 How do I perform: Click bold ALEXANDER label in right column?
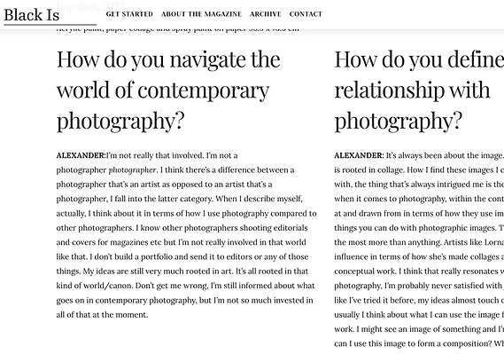359,155
